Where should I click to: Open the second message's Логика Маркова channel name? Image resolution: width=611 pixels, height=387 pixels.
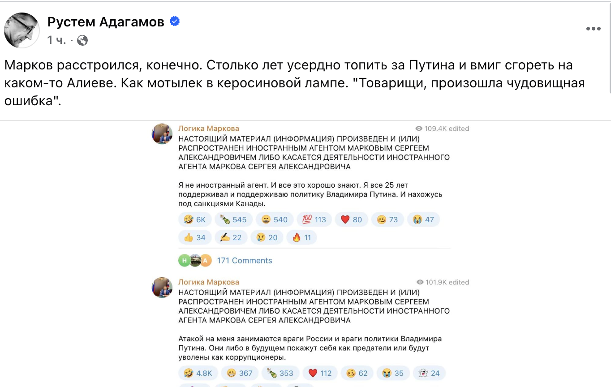point(209,282)
